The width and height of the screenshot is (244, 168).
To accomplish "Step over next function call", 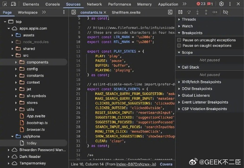I will point(189,12).
